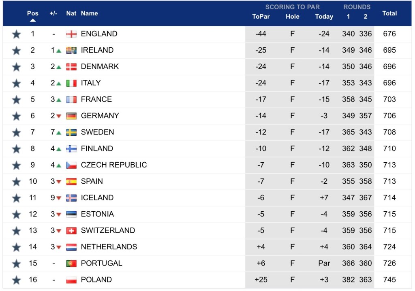Open the CZECH REPUBLIC team row
The height and width of the screenshot is (291, 415).
click(x=113, y=165)
